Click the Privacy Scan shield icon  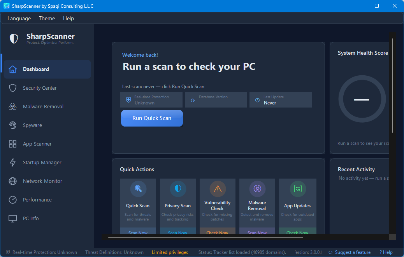click(178, 189)
